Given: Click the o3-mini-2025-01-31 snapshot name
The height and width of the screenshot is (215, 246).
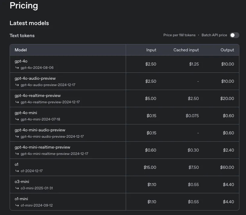Looking at the screenshot, I should 37,188.
